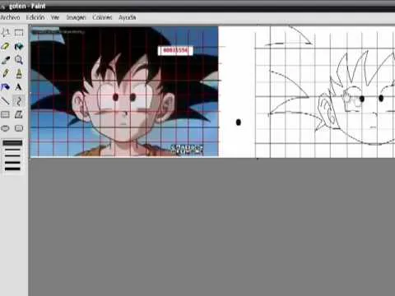Select the Free-Form Select tool
The image size is (395, 296).
coord(6,33)
